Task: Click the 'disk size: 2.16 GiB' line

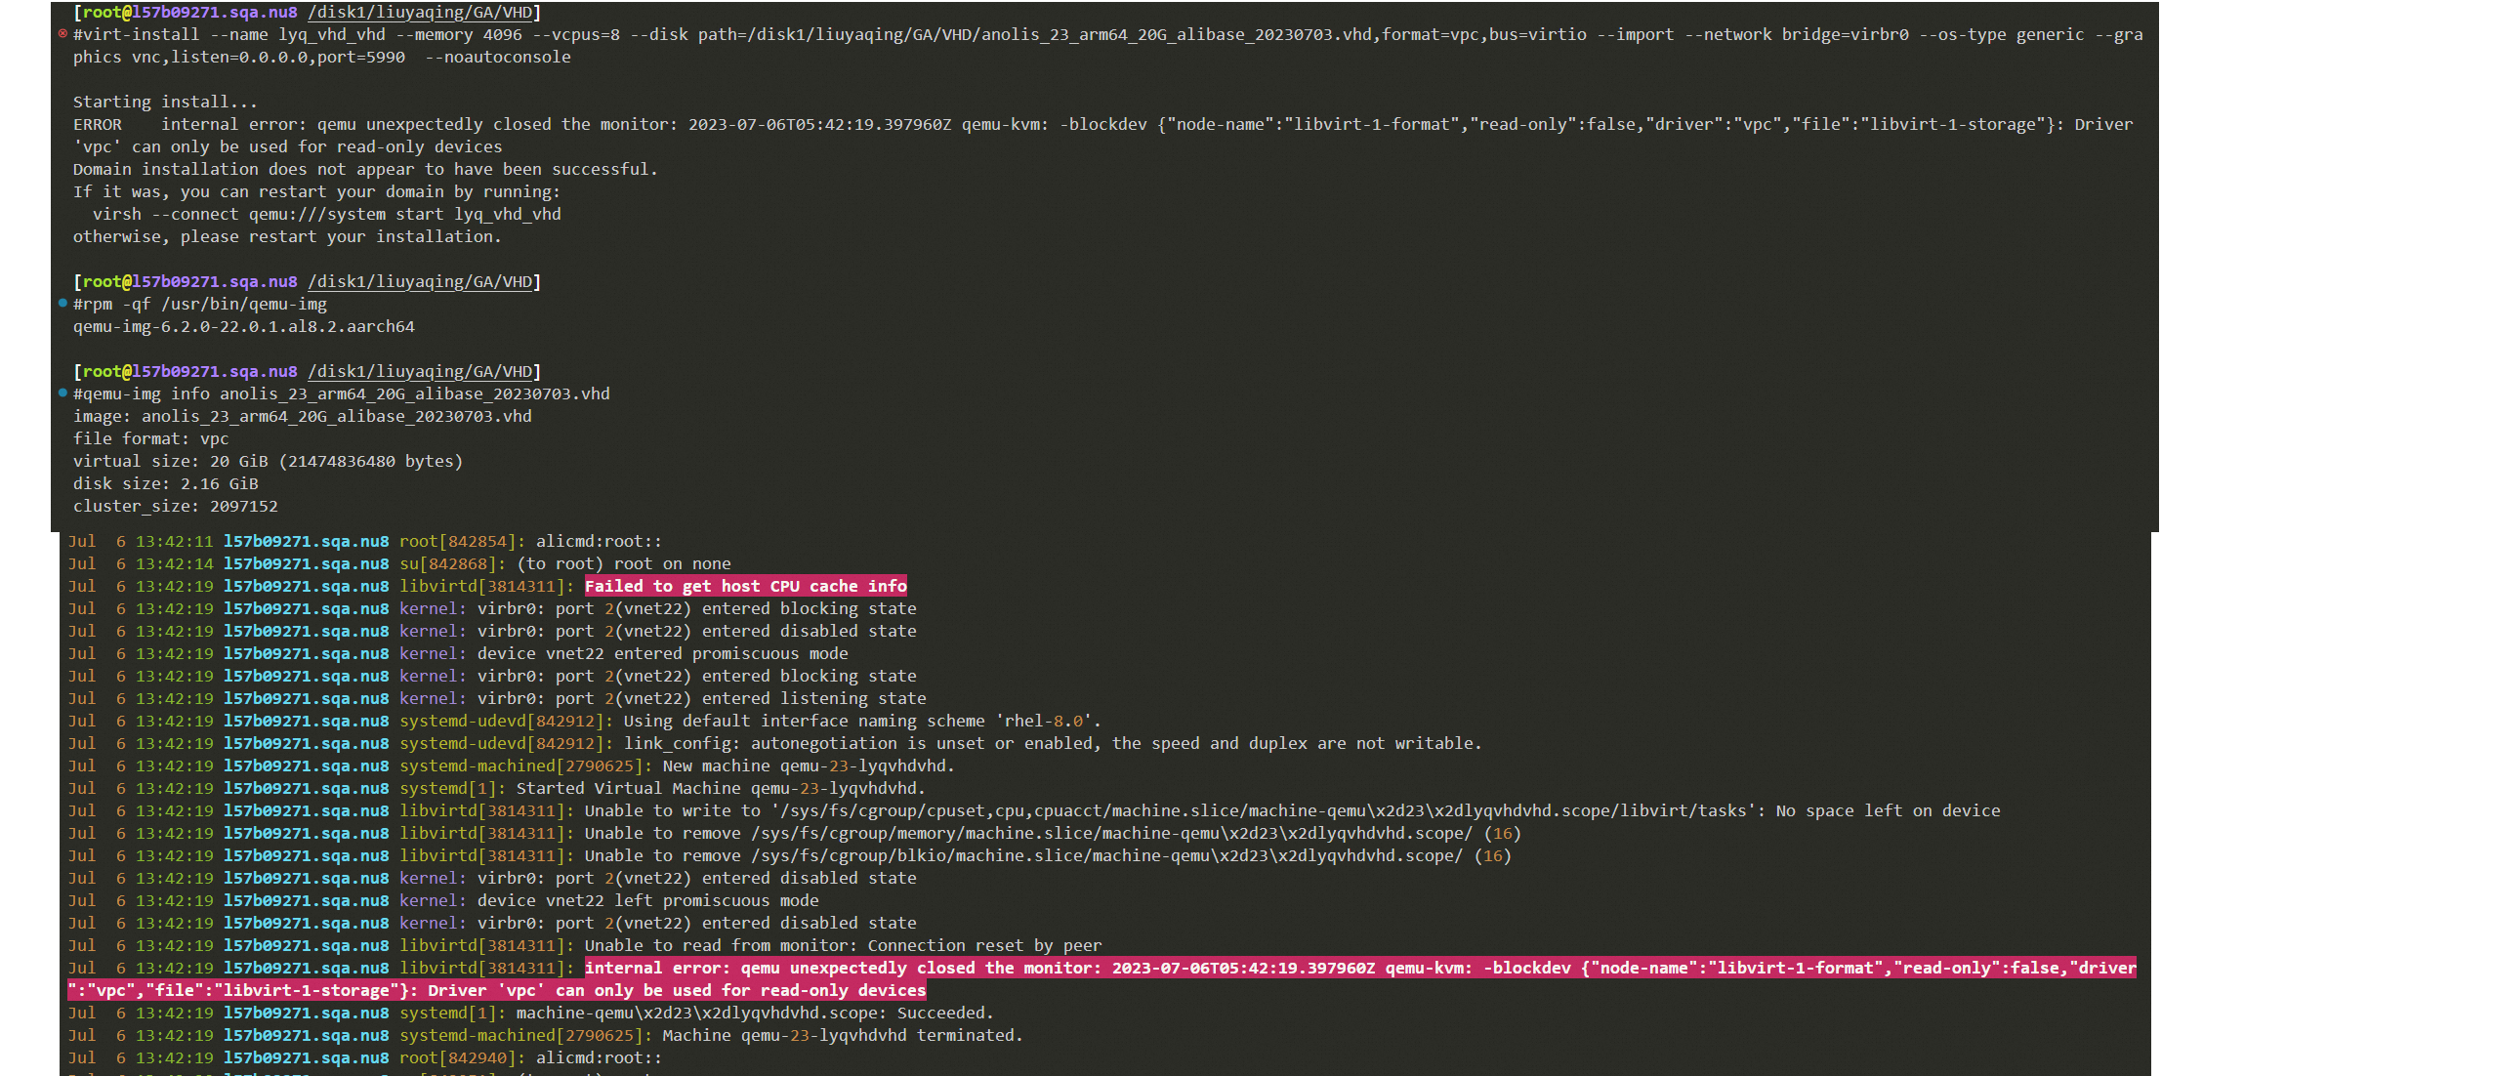Action: tap(165, 483)
